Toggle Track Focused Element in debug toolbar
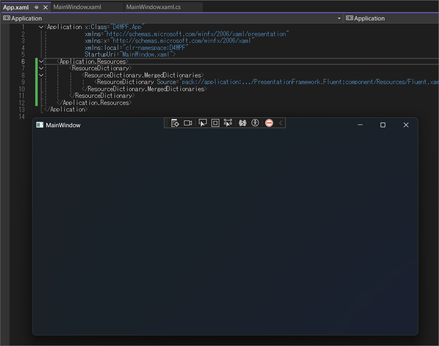This screenshot has height=346, width=439. pos(228,123)
